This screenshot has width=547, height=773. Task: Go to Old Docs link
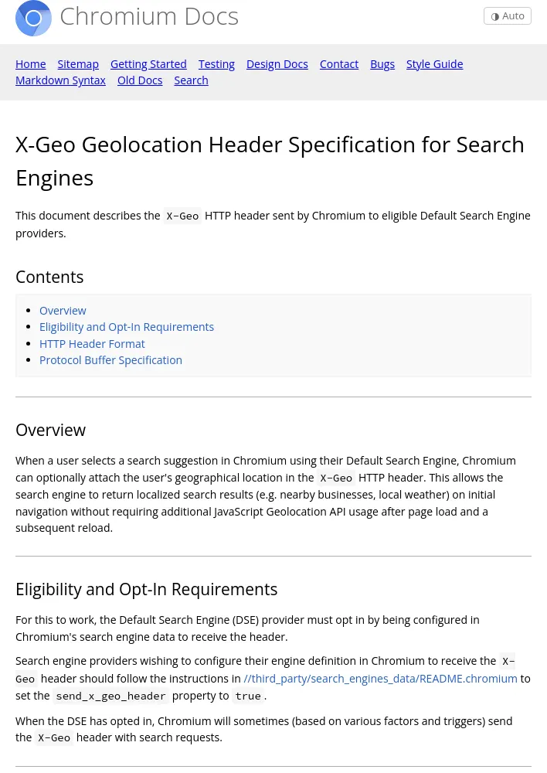(140, 80)
